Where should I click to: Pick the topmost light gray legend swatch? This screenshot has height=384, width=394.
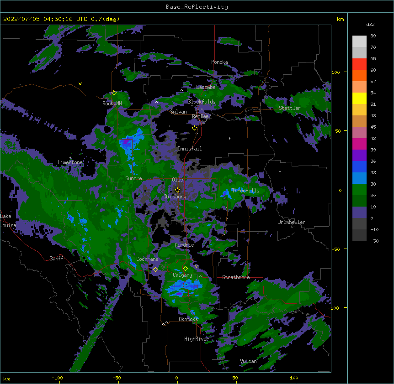pos(359,42)
